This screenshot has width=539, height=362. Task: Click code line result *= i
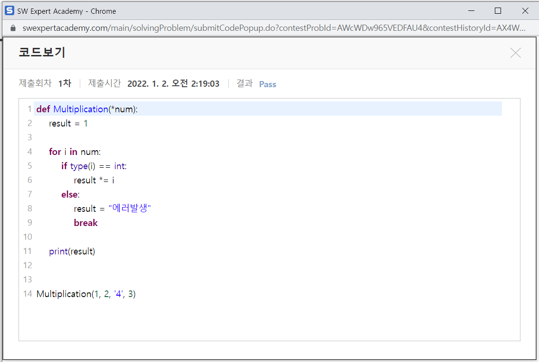pos(94,180)
